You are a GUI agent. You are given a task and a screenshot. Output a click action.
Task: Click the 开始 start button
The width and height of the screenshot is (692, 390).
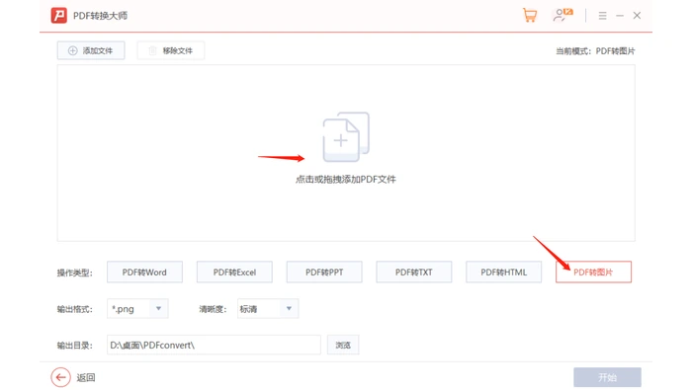(607, 378)
